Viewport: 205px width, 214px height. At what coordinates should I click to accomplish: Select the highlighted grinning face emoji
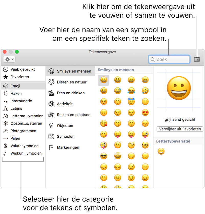(x=103, y=80)
